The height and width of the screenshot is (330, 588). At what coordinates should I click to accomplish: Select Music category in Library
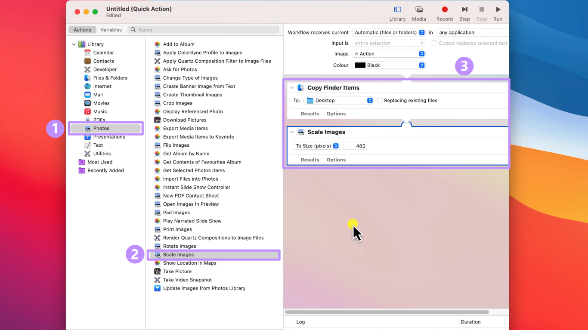(100, 111)
